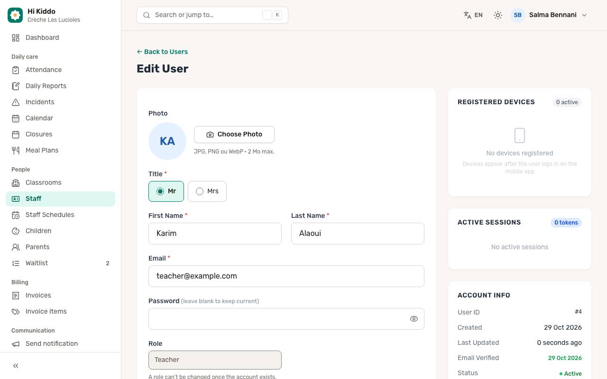This screenshot has height=379, width=607.
Task: Click the Invoice Items tags icon
Action: [x=16, y=312]
